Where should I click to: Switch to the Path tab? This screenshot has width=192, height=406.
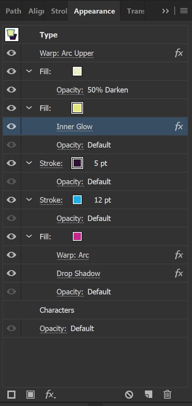(x=13, y=11)
